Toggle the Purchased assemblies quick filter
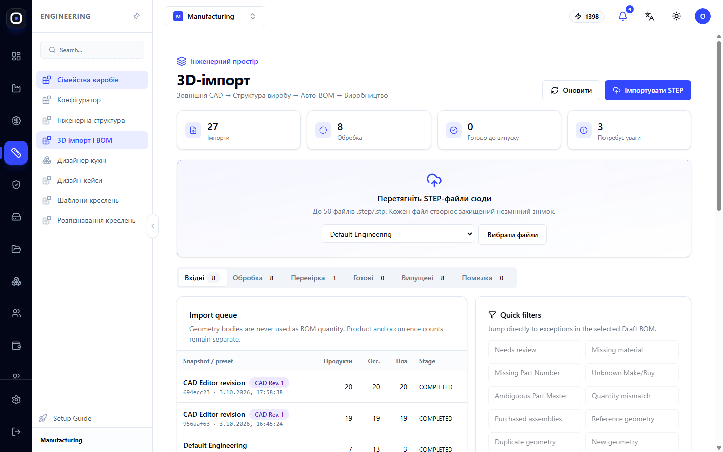This screenshot has height=452, width=723. (x=535, y=419)
